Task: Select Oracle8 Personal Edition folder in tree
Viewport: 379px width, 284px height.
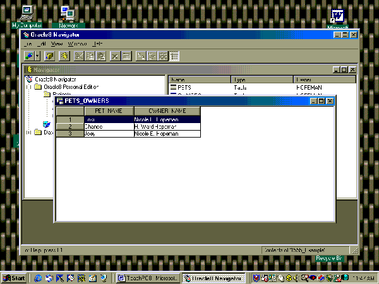Action: (71, 86)
